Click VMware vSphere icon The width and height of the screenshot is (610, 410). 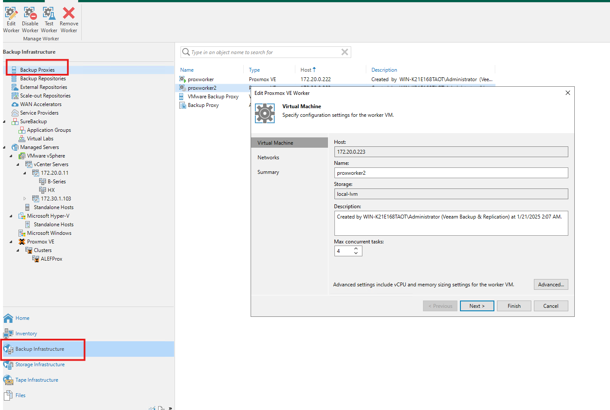point(21,156)
